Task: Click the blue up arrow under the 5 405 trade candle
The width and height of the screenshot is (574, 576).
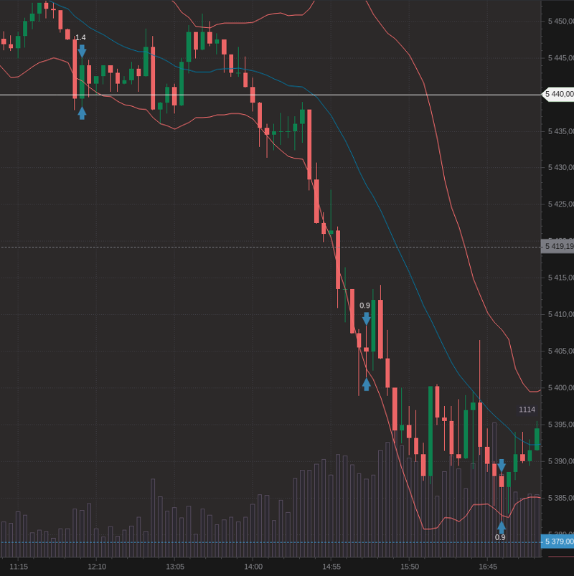Action: [367, 384]
